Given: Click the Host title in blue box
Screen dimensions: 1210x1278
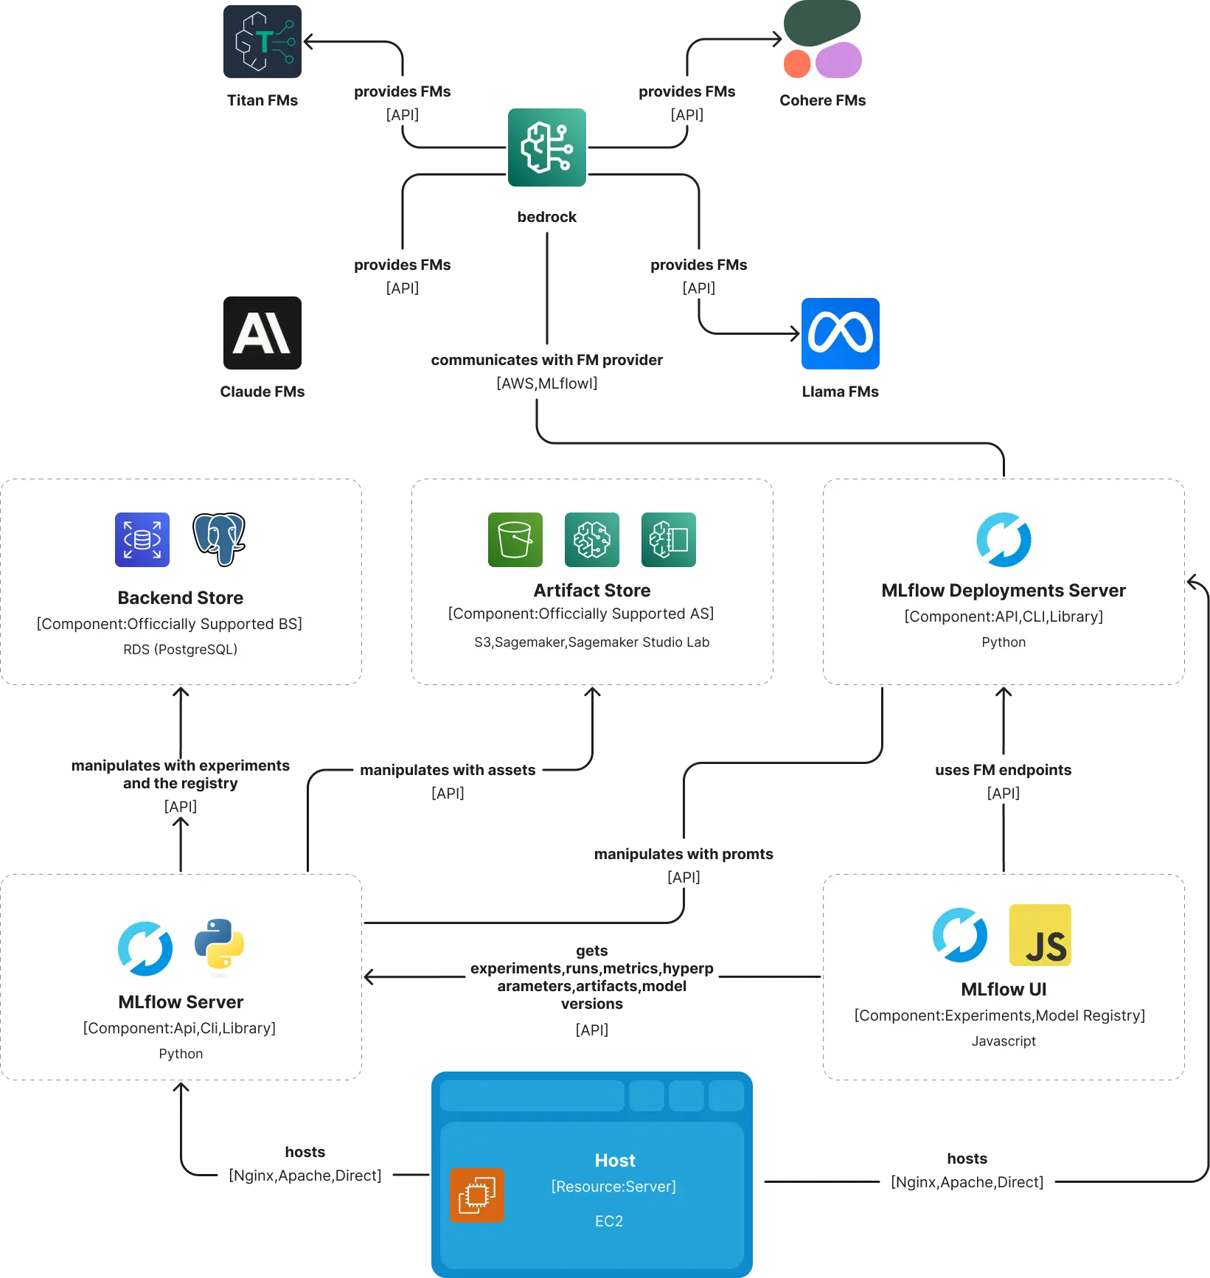Looking at the screenshot, I should (x=615, y=1160).
